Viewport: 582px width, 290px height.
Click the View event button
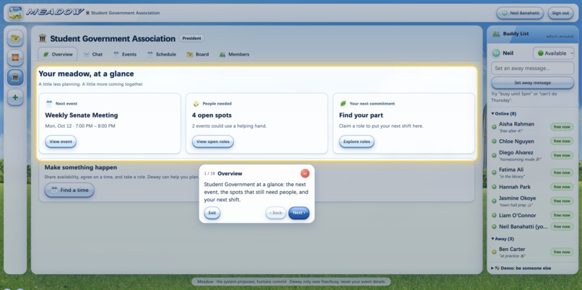pos(61,141)
